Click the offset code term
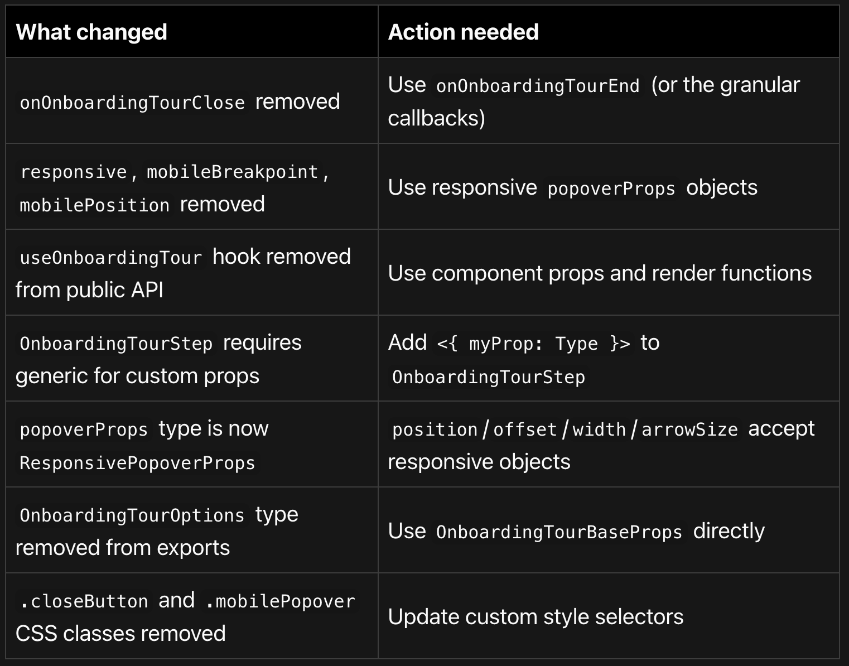This screenshot has width=849, height=666. pyautogui.click(x=525, y=429)
